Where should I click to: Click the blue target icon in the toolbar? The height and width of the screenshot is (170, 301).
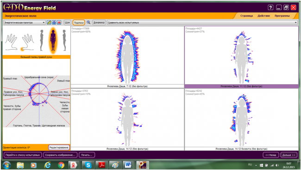(x=54, y=23)
